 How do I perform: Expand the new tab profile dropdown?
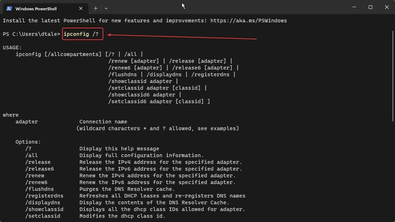(106, 9)
